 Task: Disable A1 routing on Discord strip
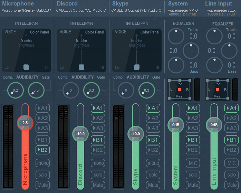pos(98,108)
